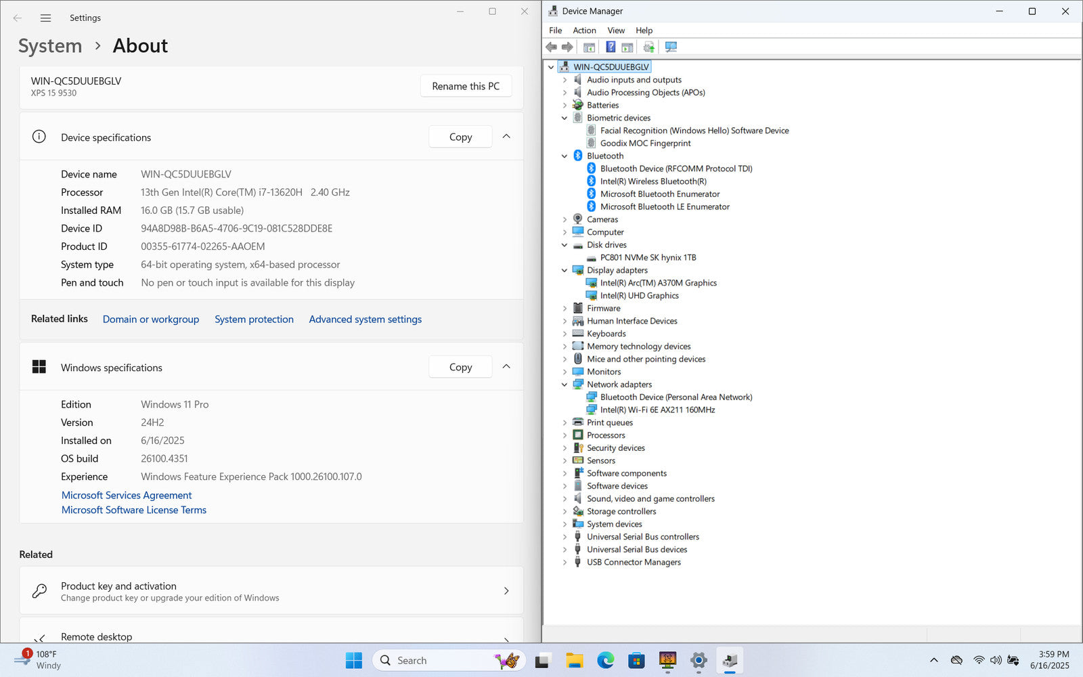
Task: Collapse the Bluetooth category in the tree
Action: coord(565,156)
